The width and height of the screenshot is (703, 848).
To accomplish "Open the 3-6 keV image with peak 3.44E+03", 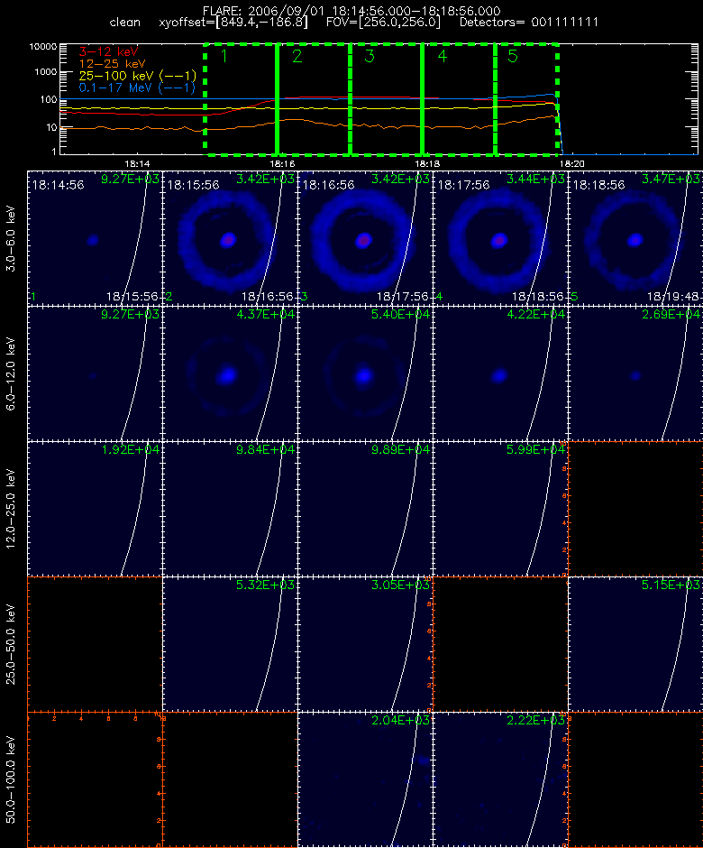I will [x=500, y=238].
